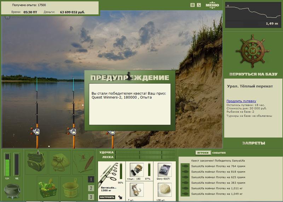Open the food basket icon
Image resolution: width=283 pixels, height=202 pixels.
(48, 188)
